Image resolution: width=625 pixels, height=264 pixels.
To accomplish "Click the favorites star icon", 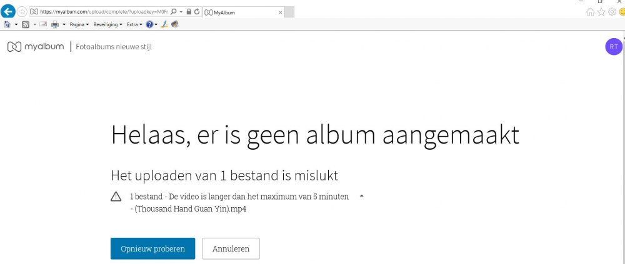I will pos(601,12).
